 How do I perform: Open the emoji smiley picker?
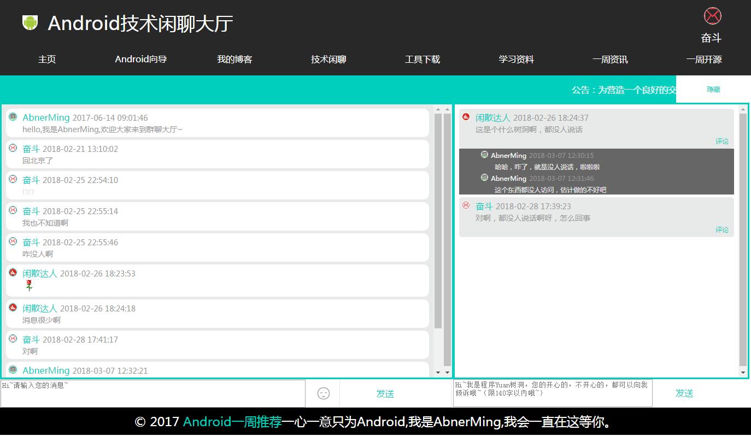pyautogui.click(x=324, y=393)
